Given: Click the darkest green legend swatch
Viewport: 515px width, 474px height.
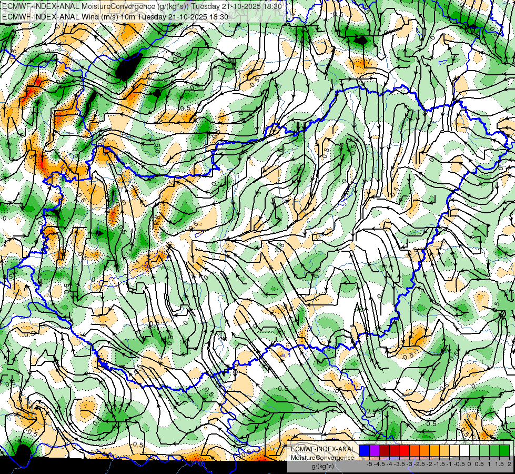Looking at the screenshot, I should pyautogui.click(x=504, y=451).
